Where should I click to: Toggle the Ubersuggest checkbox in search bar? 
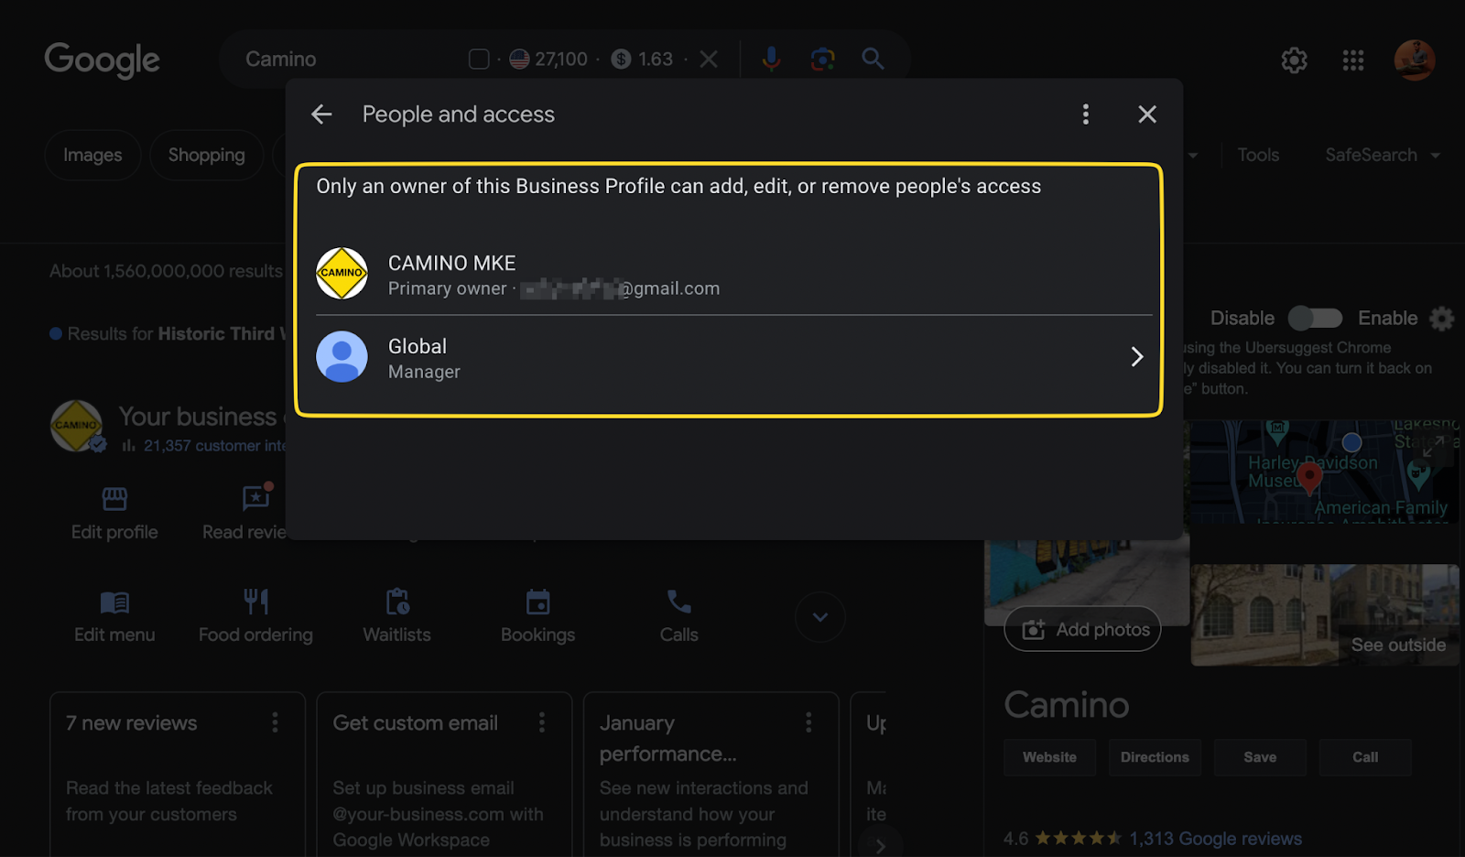[x=479, y=60]
